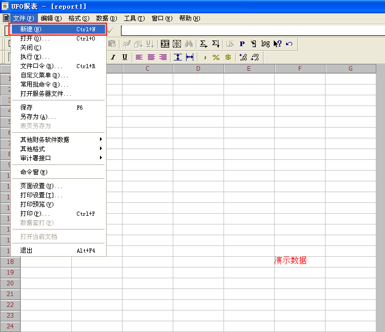The width and height of the screenshot is (385, 332).
Task: Click the binoculars find icon
Action: [189, 44]
